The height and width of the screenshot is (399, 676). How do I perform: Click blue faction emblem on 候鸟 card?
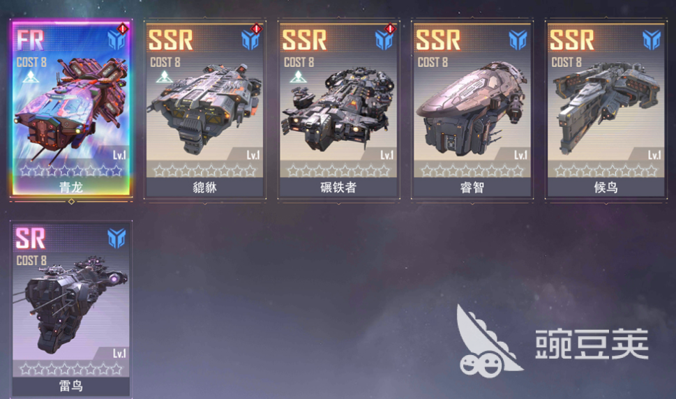coord(652,40)
